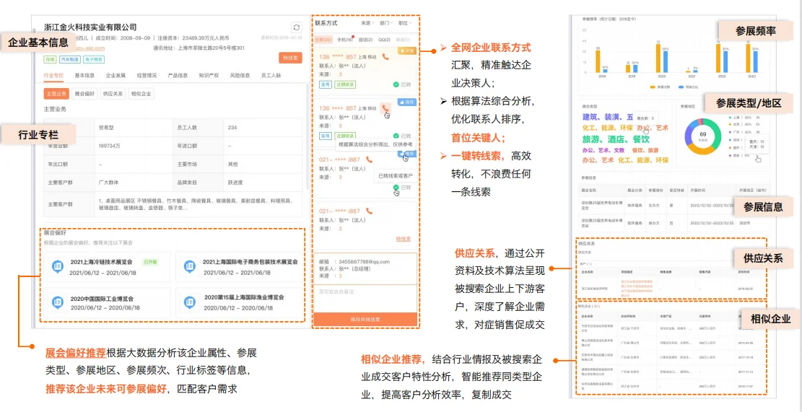Click the donut chart center showing 69
The height and width of the screenshot is (412, 802).
(x=703, y=136)
